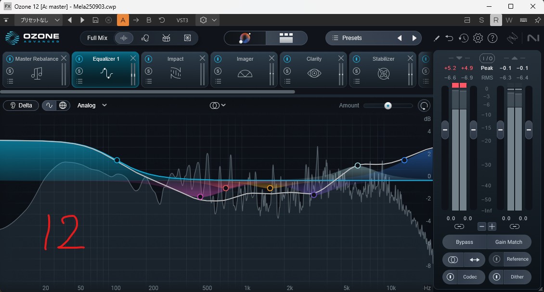Click the right output gain fader handle
Image resolution: width=544 pixels, height=292 pixels.
coord(529,130)
